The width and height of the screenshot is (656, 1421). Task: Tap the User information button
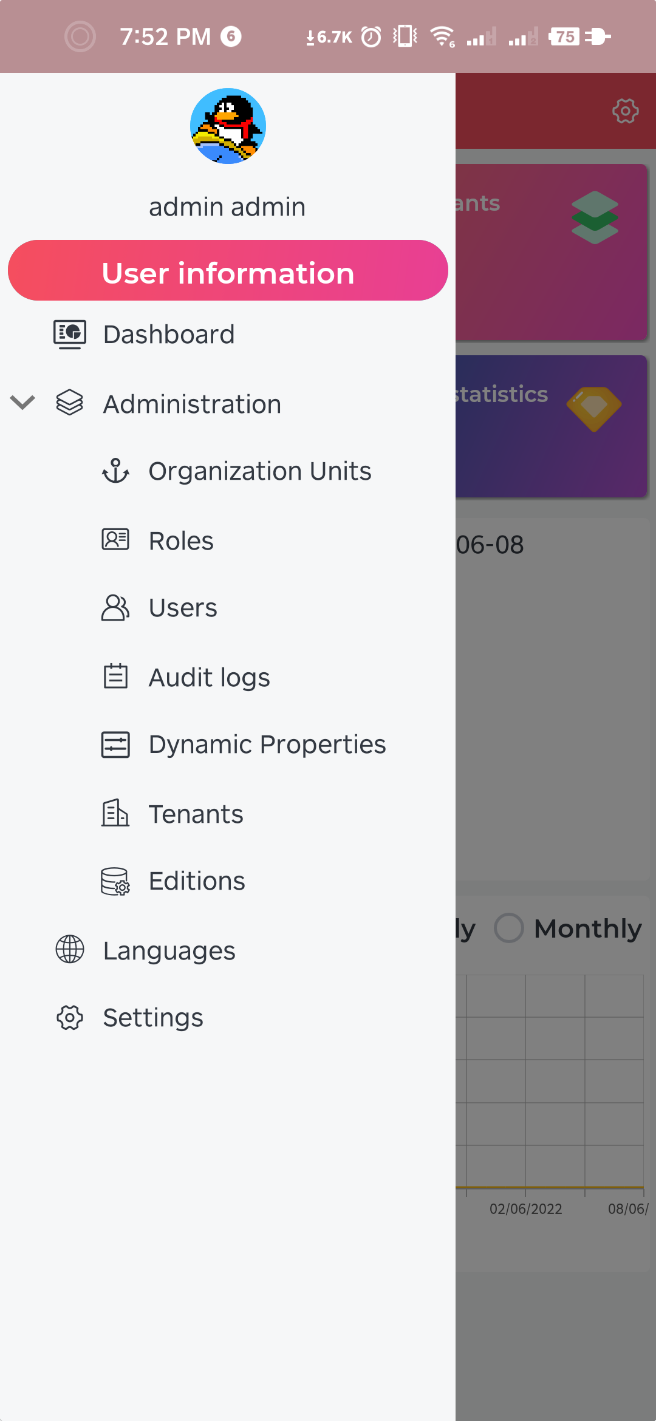coord(228,271)
